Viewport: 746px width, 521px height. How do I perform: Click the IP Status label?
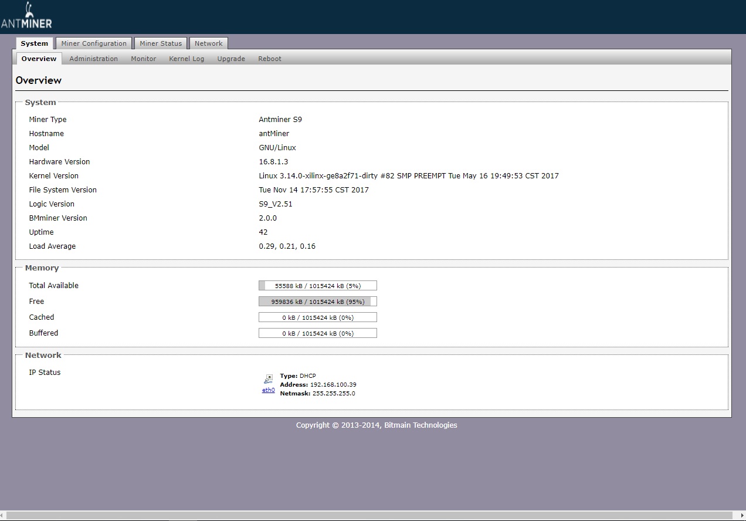[45, 373]
